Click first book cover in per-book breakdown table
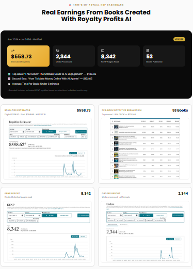The width and height of the screenshot is (193, 269). [x=116, y=127]
